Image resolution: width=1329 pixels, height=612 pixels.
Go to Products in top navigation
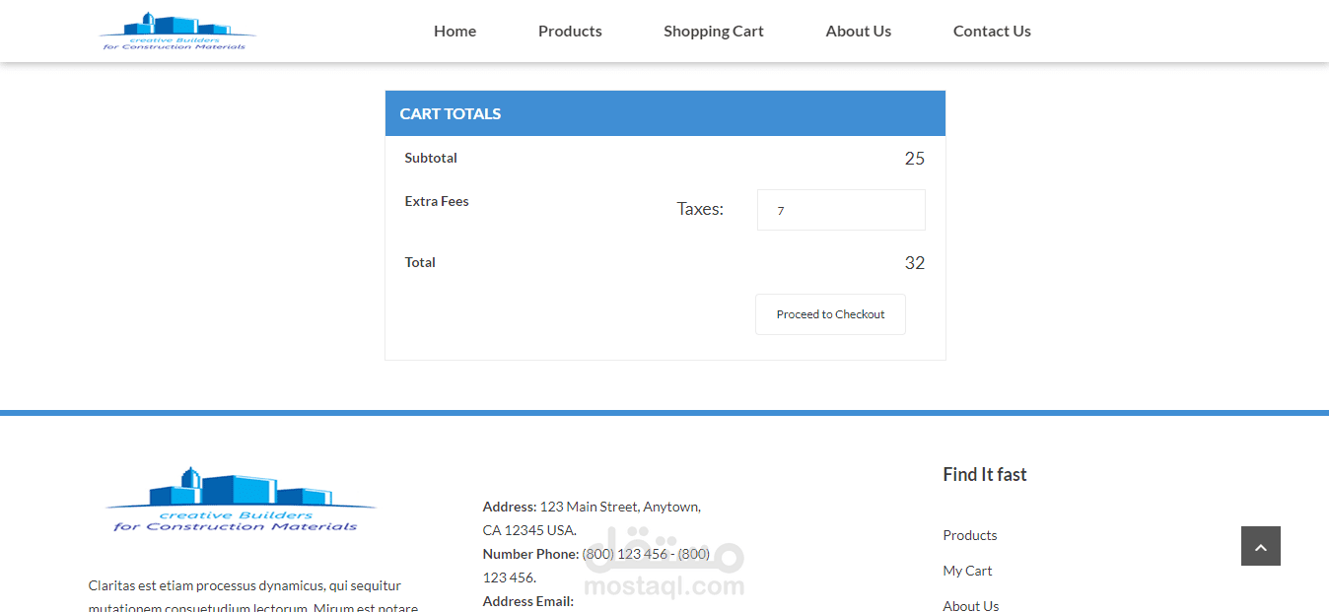(570, 32)
